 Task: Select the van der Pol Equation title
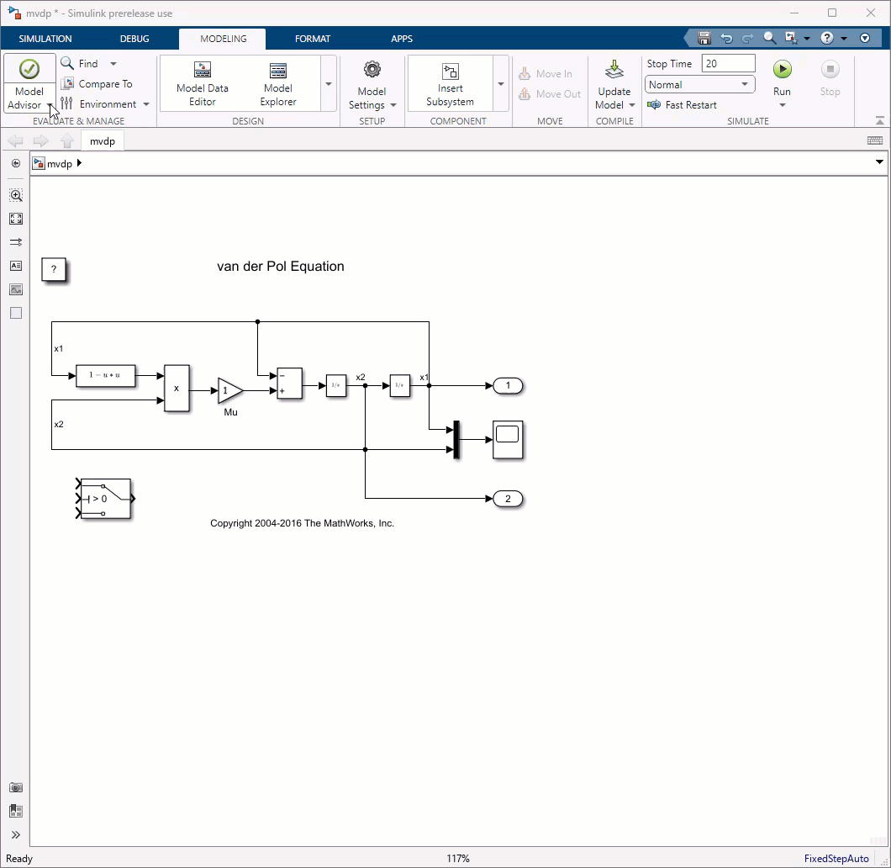(281, 266)
